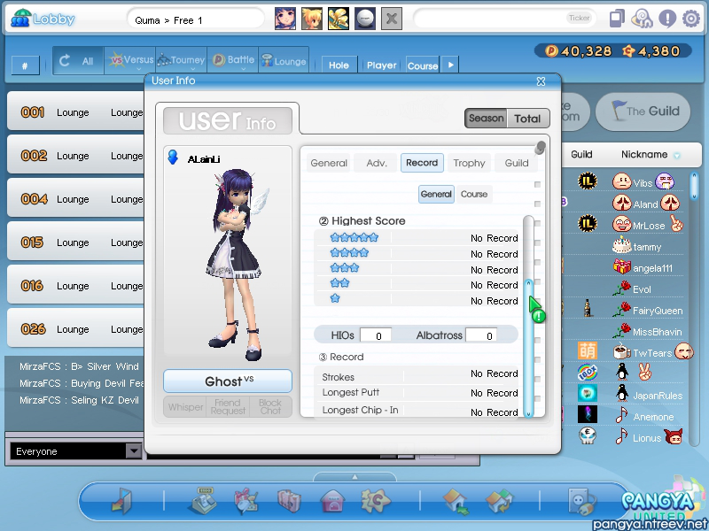Screen dimensions: 709x531
Task: Select the orange-haired character portrait in top bar
Action: [312, 19]
